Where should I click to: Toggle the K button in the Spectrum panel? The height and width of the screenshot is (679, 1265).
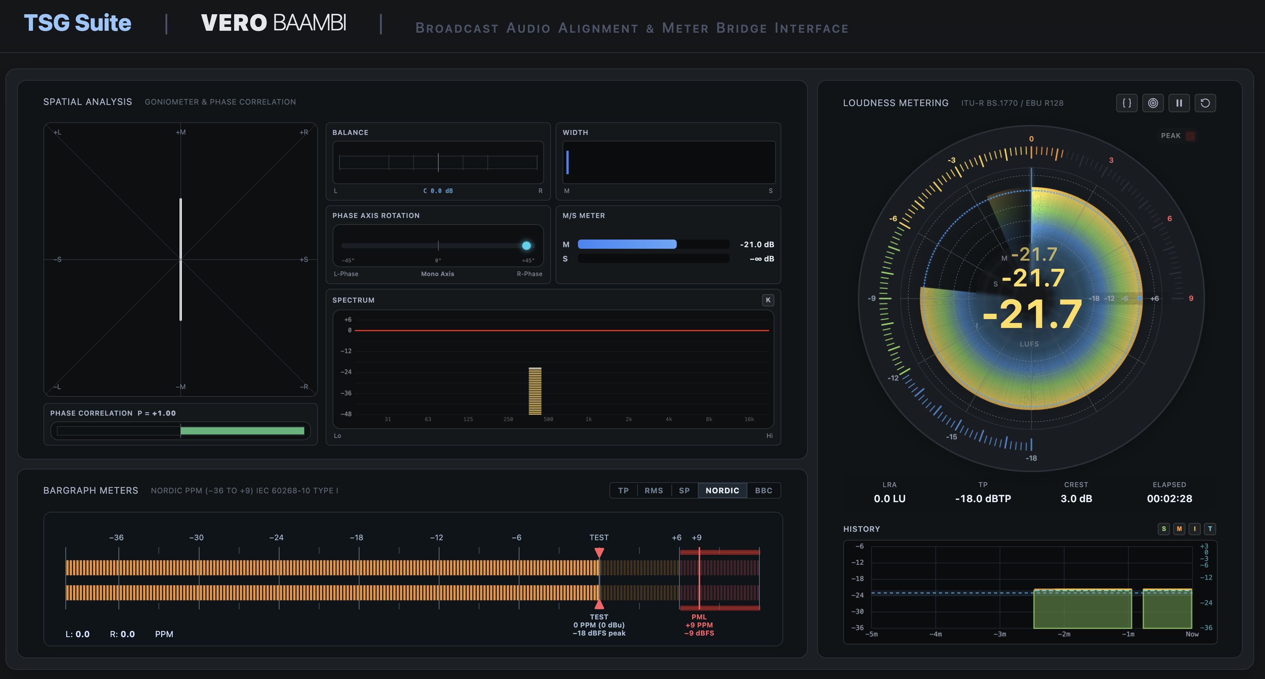pos(768,300)
